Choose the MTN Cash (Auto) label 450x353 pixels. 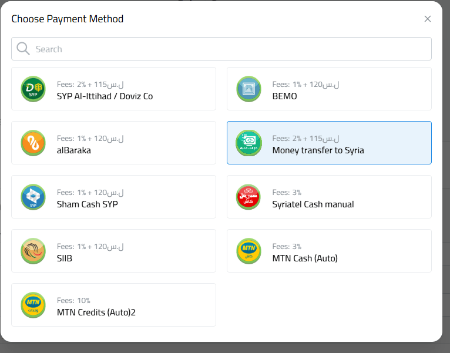point(305,258)
